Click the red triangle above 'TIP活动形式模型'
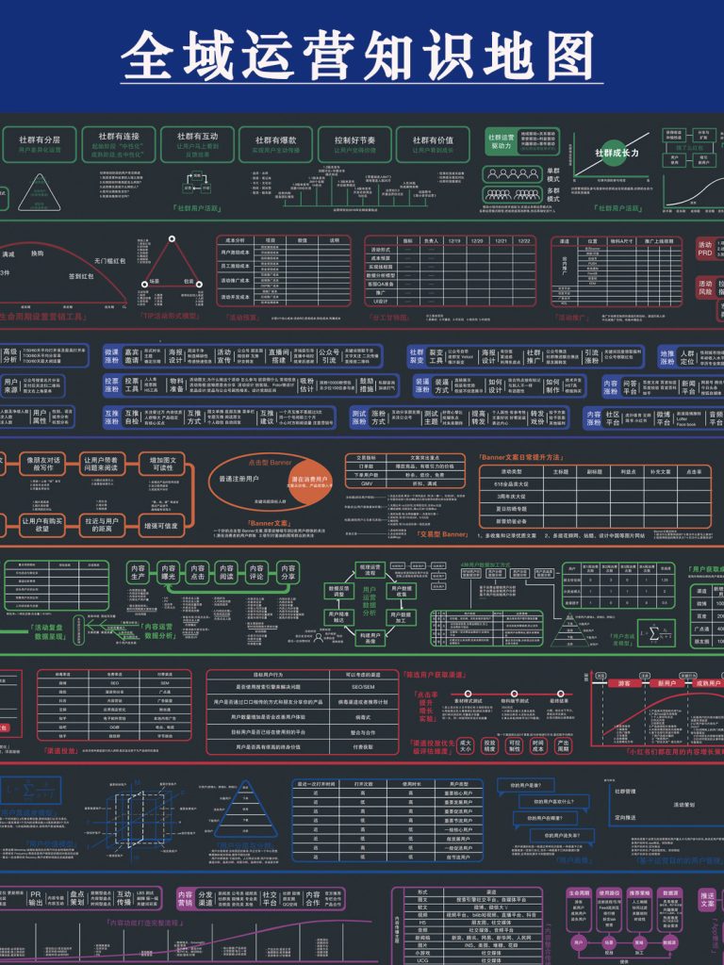 coord(171,266)
